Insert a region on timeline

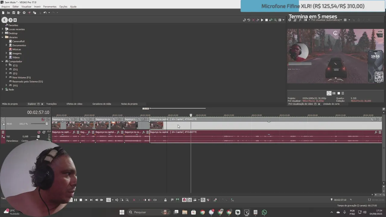[x=177, y=200]
